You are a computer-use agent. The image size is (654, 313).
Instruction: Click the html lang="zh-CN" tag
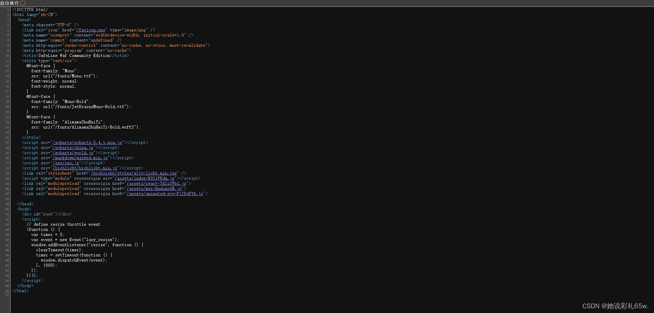pyautogui.click(x=35, y=15)
